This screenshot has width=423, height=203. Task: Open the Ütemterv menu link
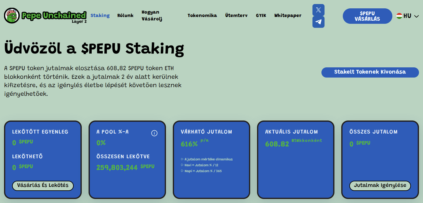click(x=236, y=15)
